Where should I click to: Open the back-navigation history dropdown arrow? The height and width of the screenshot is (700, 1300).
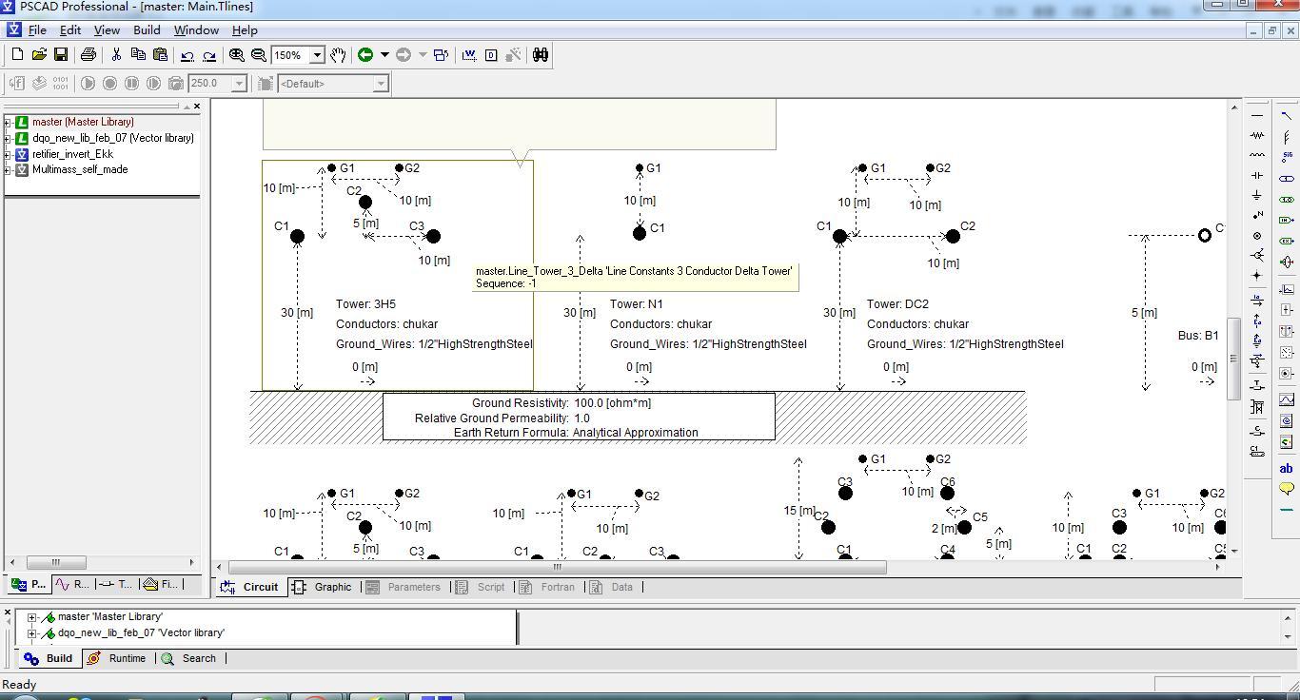click(384, 55)
